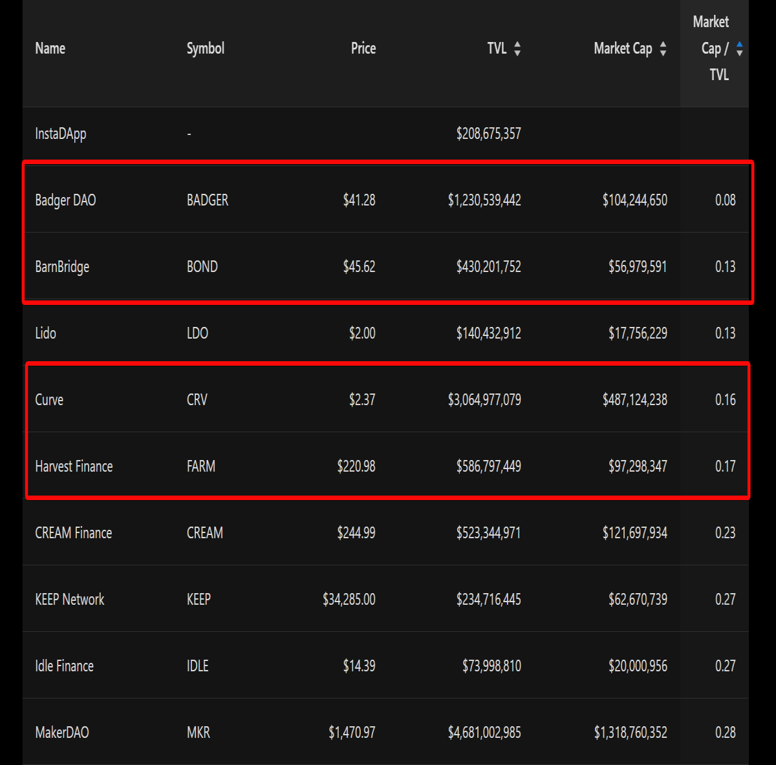Open KEEP Network entry
Image resolution: width=776 pixels, height=765 pixels.
[x=70, y=600]
